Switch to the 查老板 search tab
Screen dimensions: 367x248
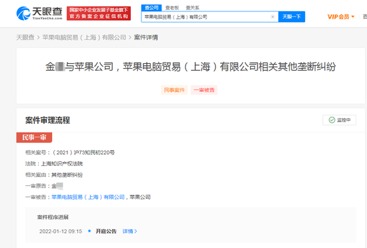tap(172, 8)
